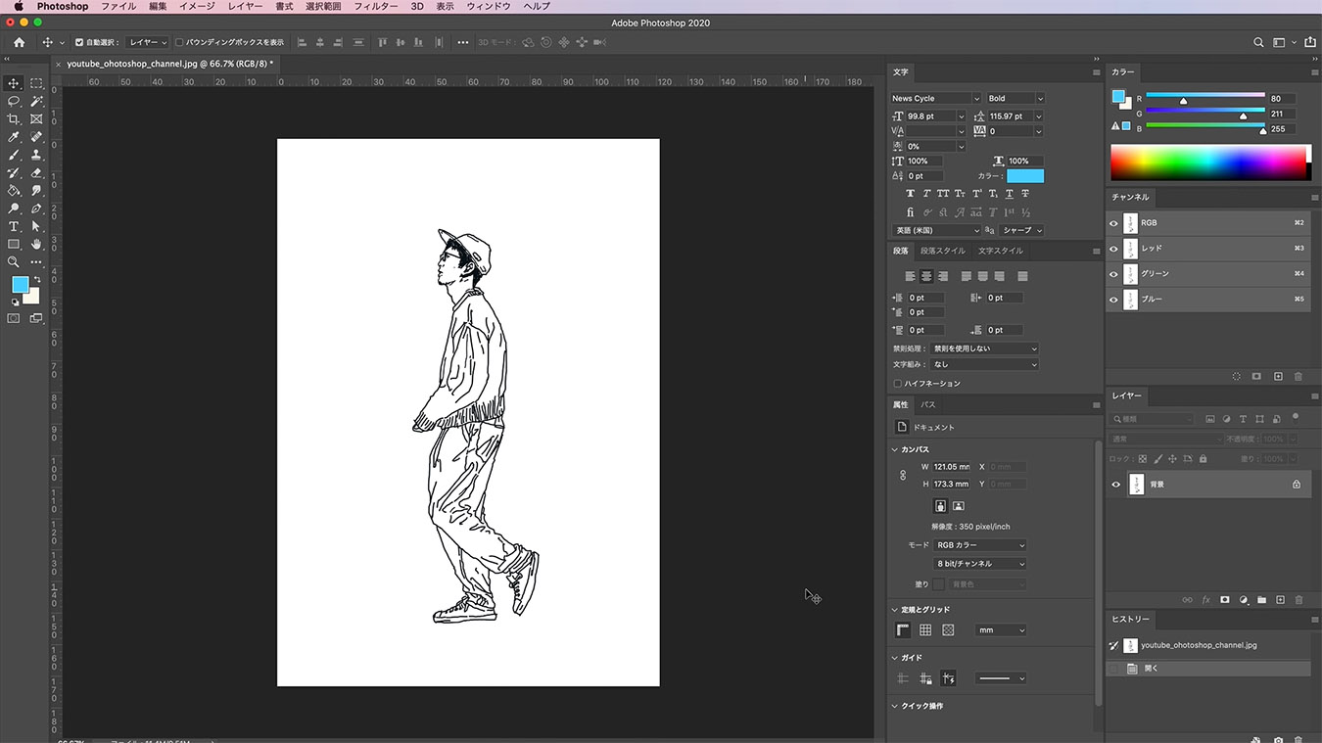Enable the ハイフネーション checkbox
The height and width of the screenshot is (743, 1322).
[897, 384]
